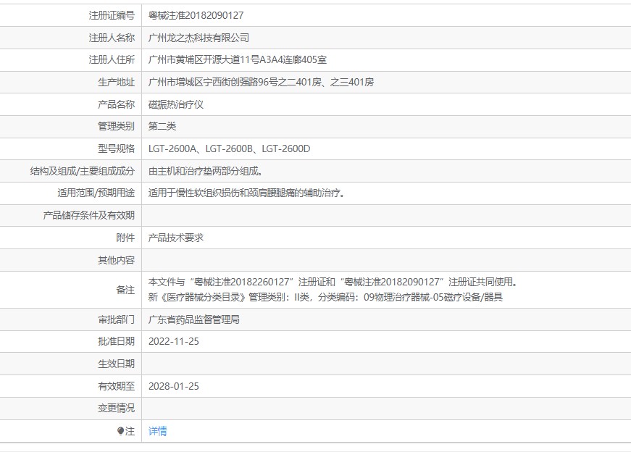Image resolution: width=631 pixels, height=452 pixels.
Task: Click the 产品名称 label
Action: click(x=117, y=104)
